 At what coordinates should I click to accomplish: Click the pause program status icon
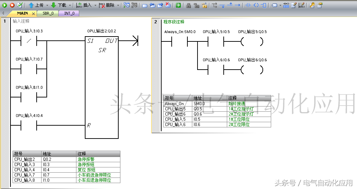pos(134,5)
